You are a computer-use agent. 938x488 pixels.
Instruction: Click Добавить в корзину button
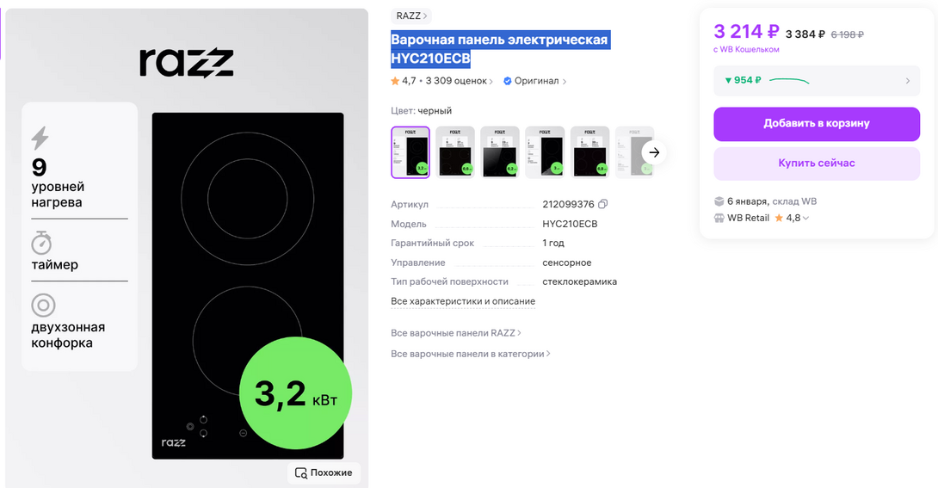(x=817, y=124)
